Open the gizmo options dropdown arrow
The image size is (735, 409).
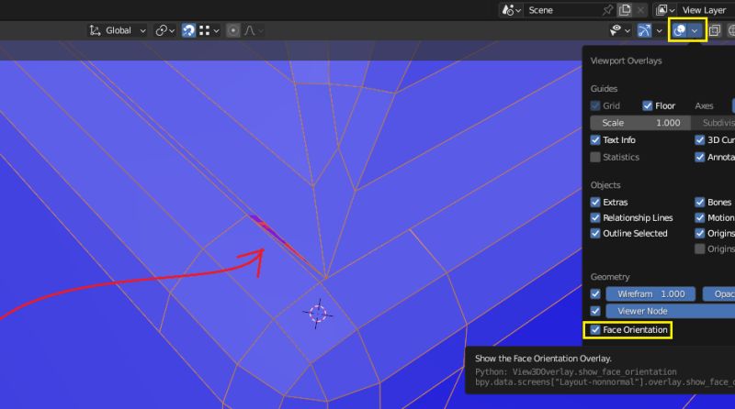(659, 30)
